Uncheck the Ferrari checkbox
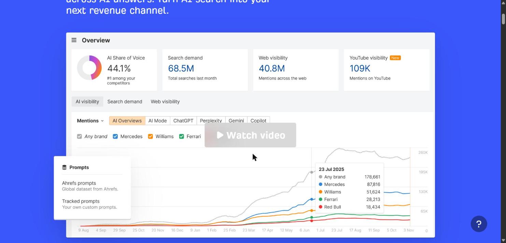The width and height of the screenshot is (506, 243). coord(181,136)
